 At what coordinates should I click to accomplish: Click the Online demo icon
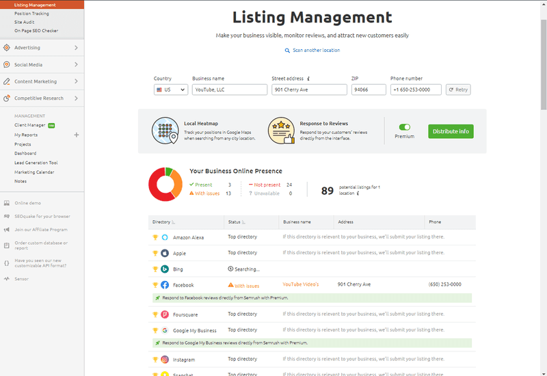7,202
